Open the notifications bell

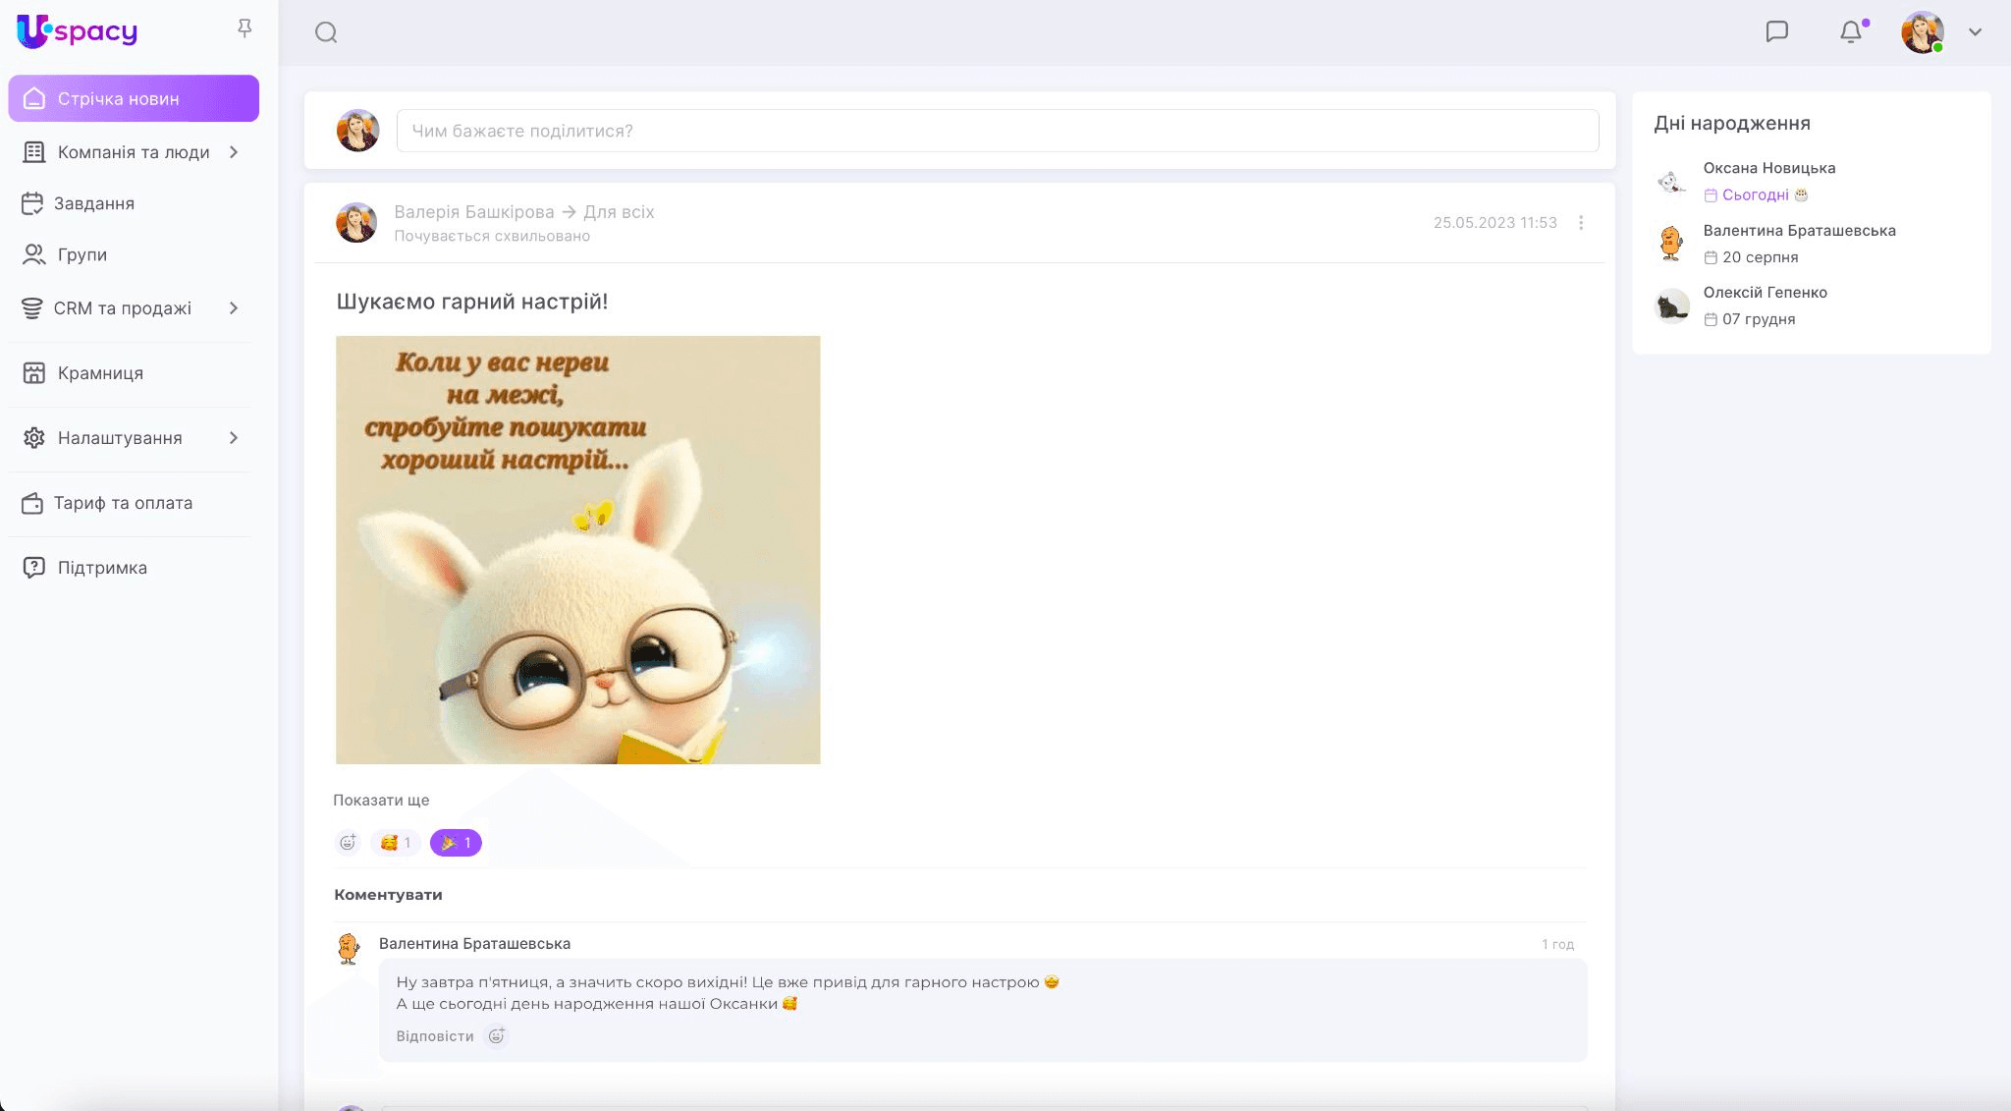1850,31
